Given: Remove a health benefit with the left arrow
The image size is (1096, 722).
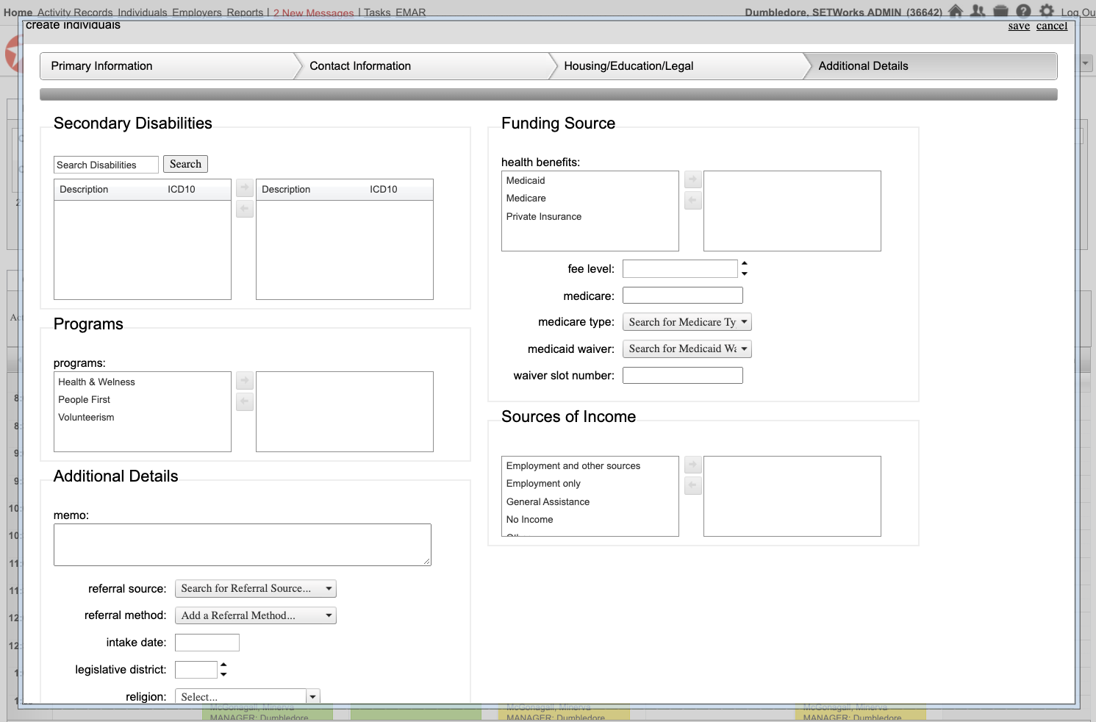Looking at the screenshot, I should tap(692, 200).
